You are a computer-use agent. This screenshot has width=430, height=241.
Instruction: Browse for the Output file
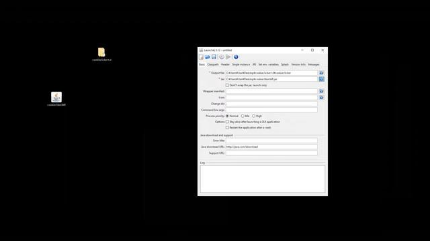tap(321, 73)
